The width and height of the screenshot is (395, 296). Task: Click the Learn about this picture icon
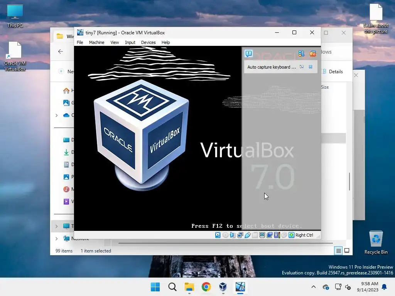point(376,19)
